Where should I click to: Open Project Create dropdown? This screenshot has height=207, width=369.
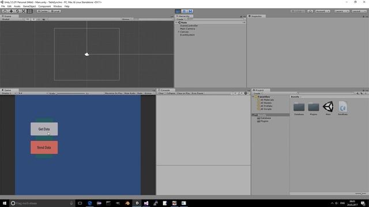(258, 93)
